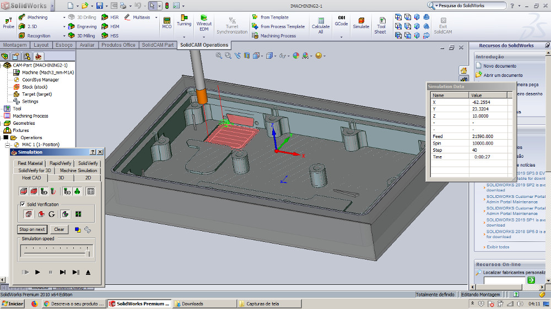551x309 pixels.
Task: Add operation from Process Template
Action: click(x=278, y=26)
